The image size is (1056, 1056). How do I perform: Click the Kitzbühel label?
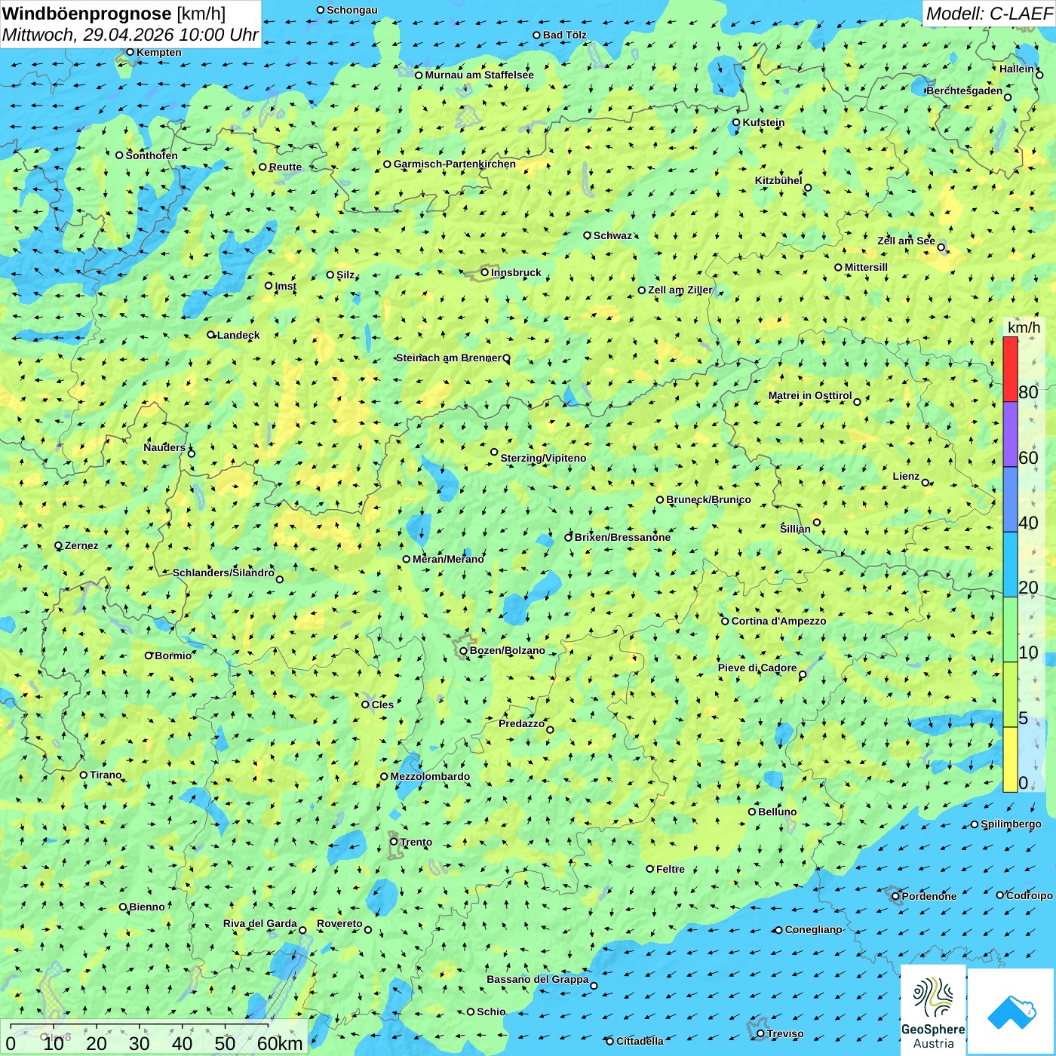click(x=778, y=180)
